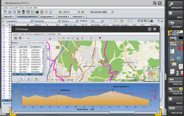Click the camera icon in bikeXperience toolbar
This screenshot has height=116, width=184.
point(37,12)
